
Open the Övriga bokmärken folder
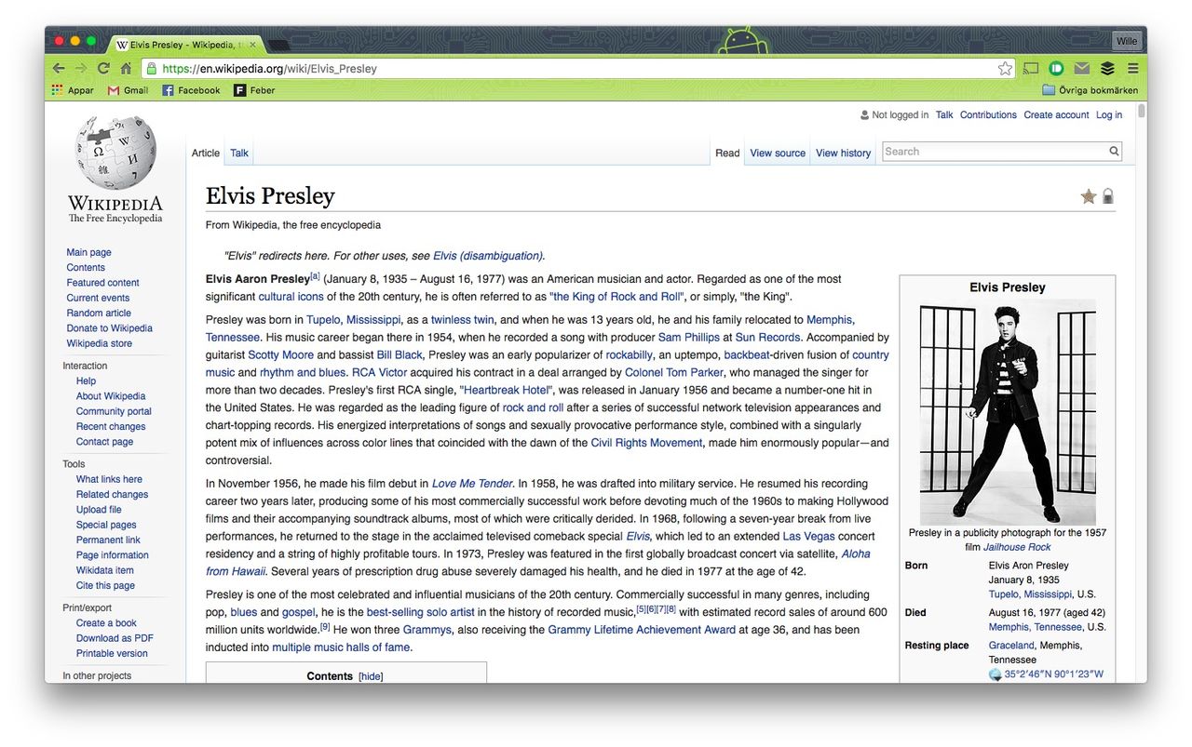click(1090, 90)
